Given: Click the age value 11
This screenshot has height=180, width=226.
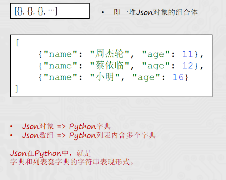Looking at the screenshot, I should point(188,54).
